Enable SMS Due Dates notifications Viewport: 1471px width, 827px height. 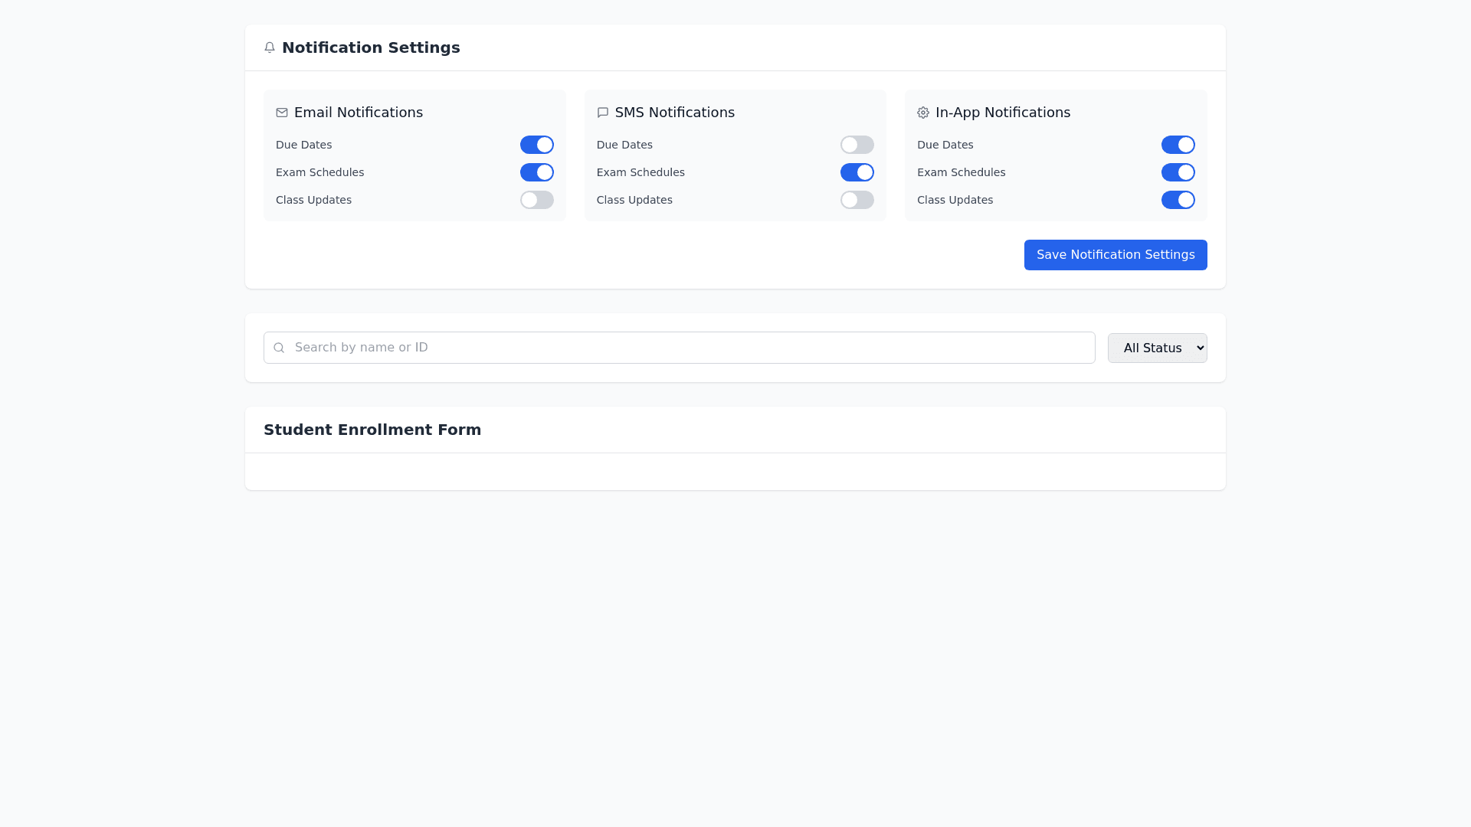[x=857, y=145]
